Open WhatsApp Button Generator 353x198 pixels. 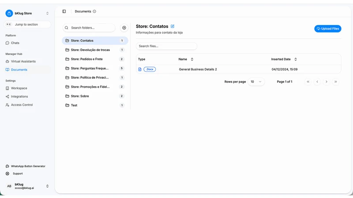(x=27, y=166)
